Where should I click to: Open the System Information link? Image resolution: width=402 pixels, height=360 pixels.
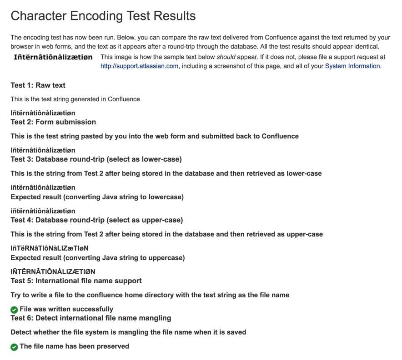(x=352, y=66)
